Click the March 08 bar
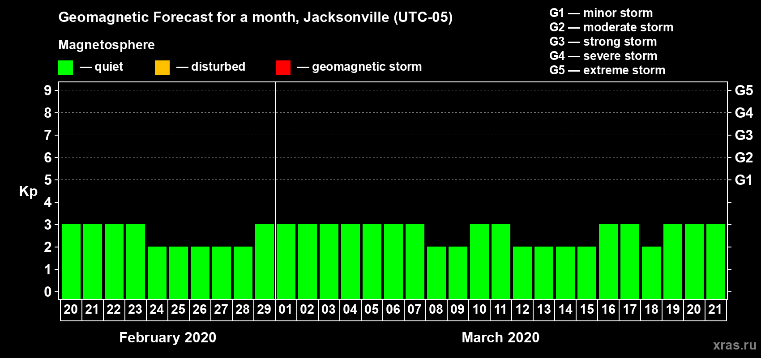761x358 pixels. point(436,273)
